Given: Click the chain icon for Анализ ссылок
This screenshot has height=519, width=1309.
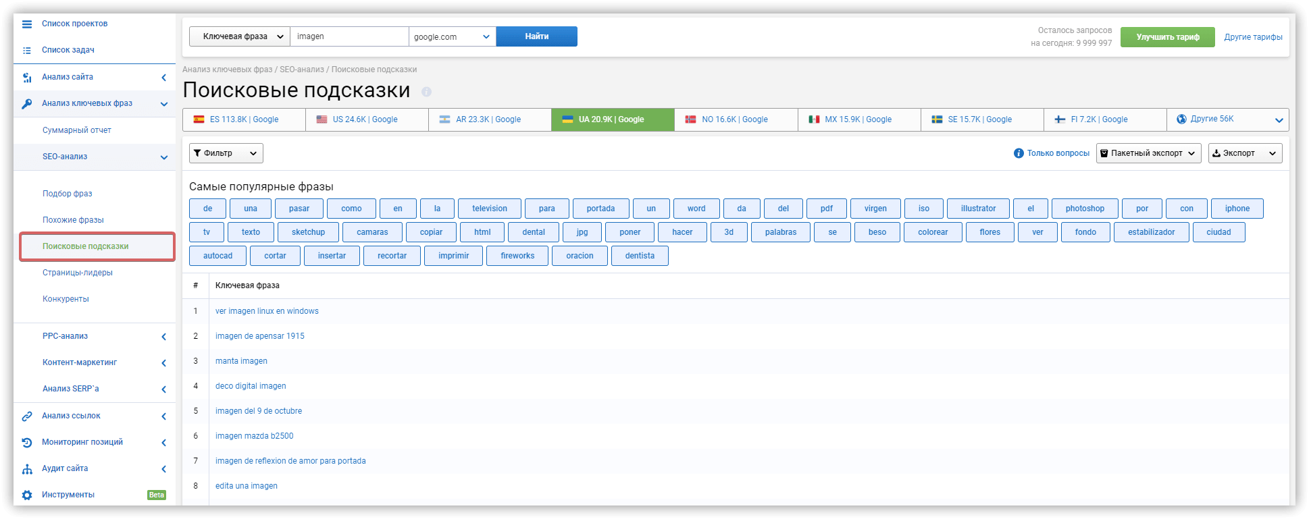Looking at the screenshot, I should [27, 416].
